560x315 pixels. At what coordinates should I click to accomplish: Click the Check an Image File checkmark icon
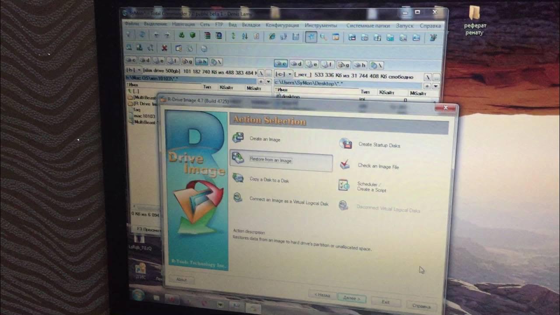pos(345,164)
